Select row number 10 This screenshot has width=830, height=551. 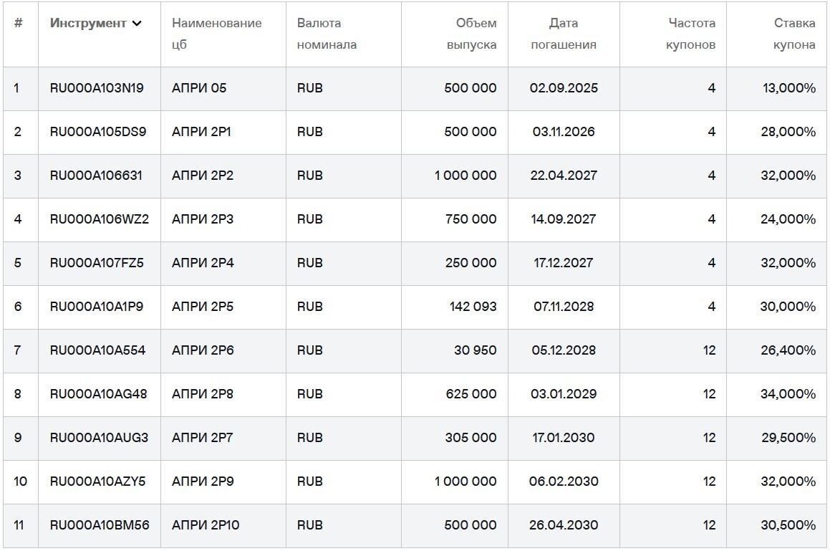tap(18, 481)
